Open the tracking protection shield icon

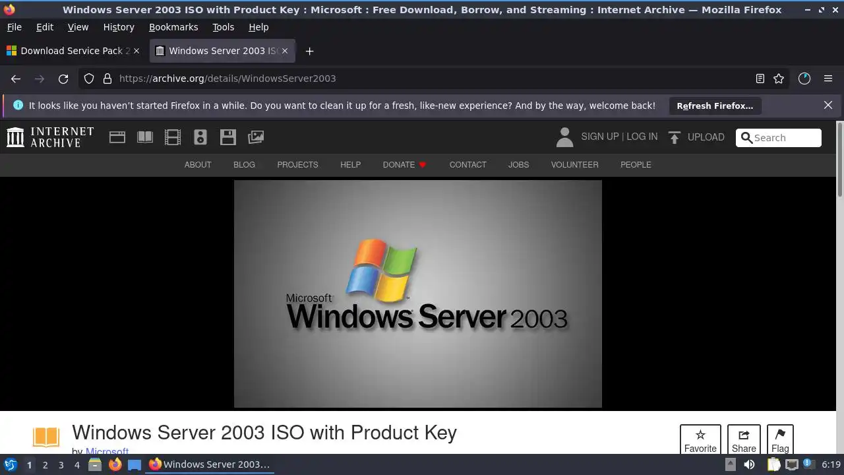click(89, 79)
